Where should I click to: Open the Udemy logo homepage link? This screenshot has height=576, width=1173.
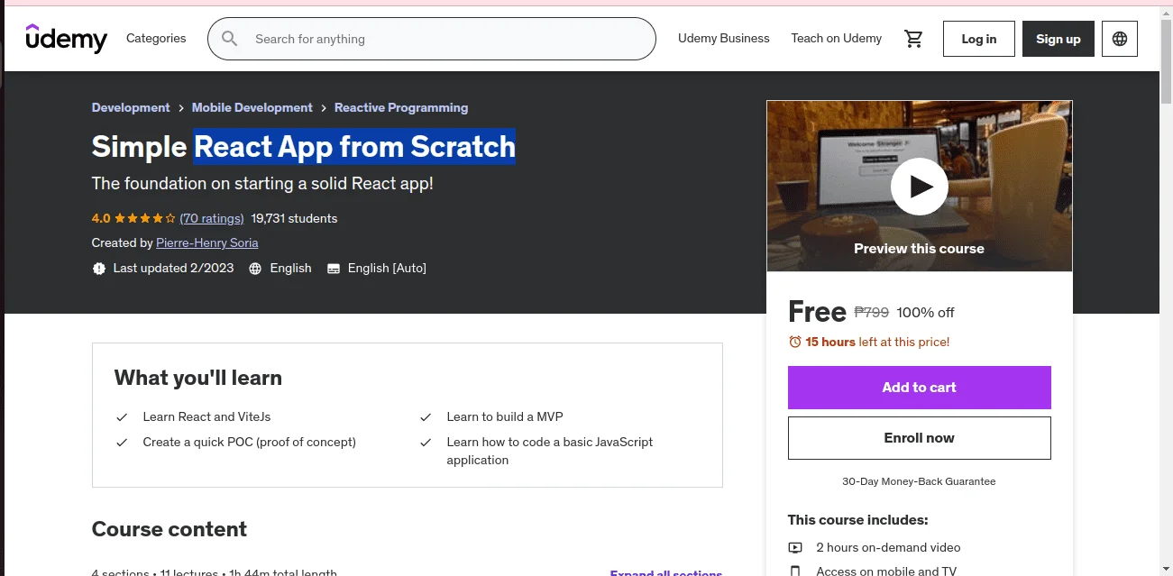67,39
